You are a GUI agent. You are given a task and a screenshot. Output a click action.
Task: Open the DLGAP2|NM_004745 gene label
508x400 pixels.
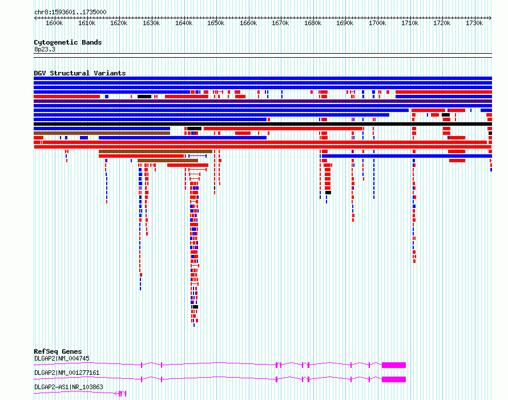coord(62,358)
